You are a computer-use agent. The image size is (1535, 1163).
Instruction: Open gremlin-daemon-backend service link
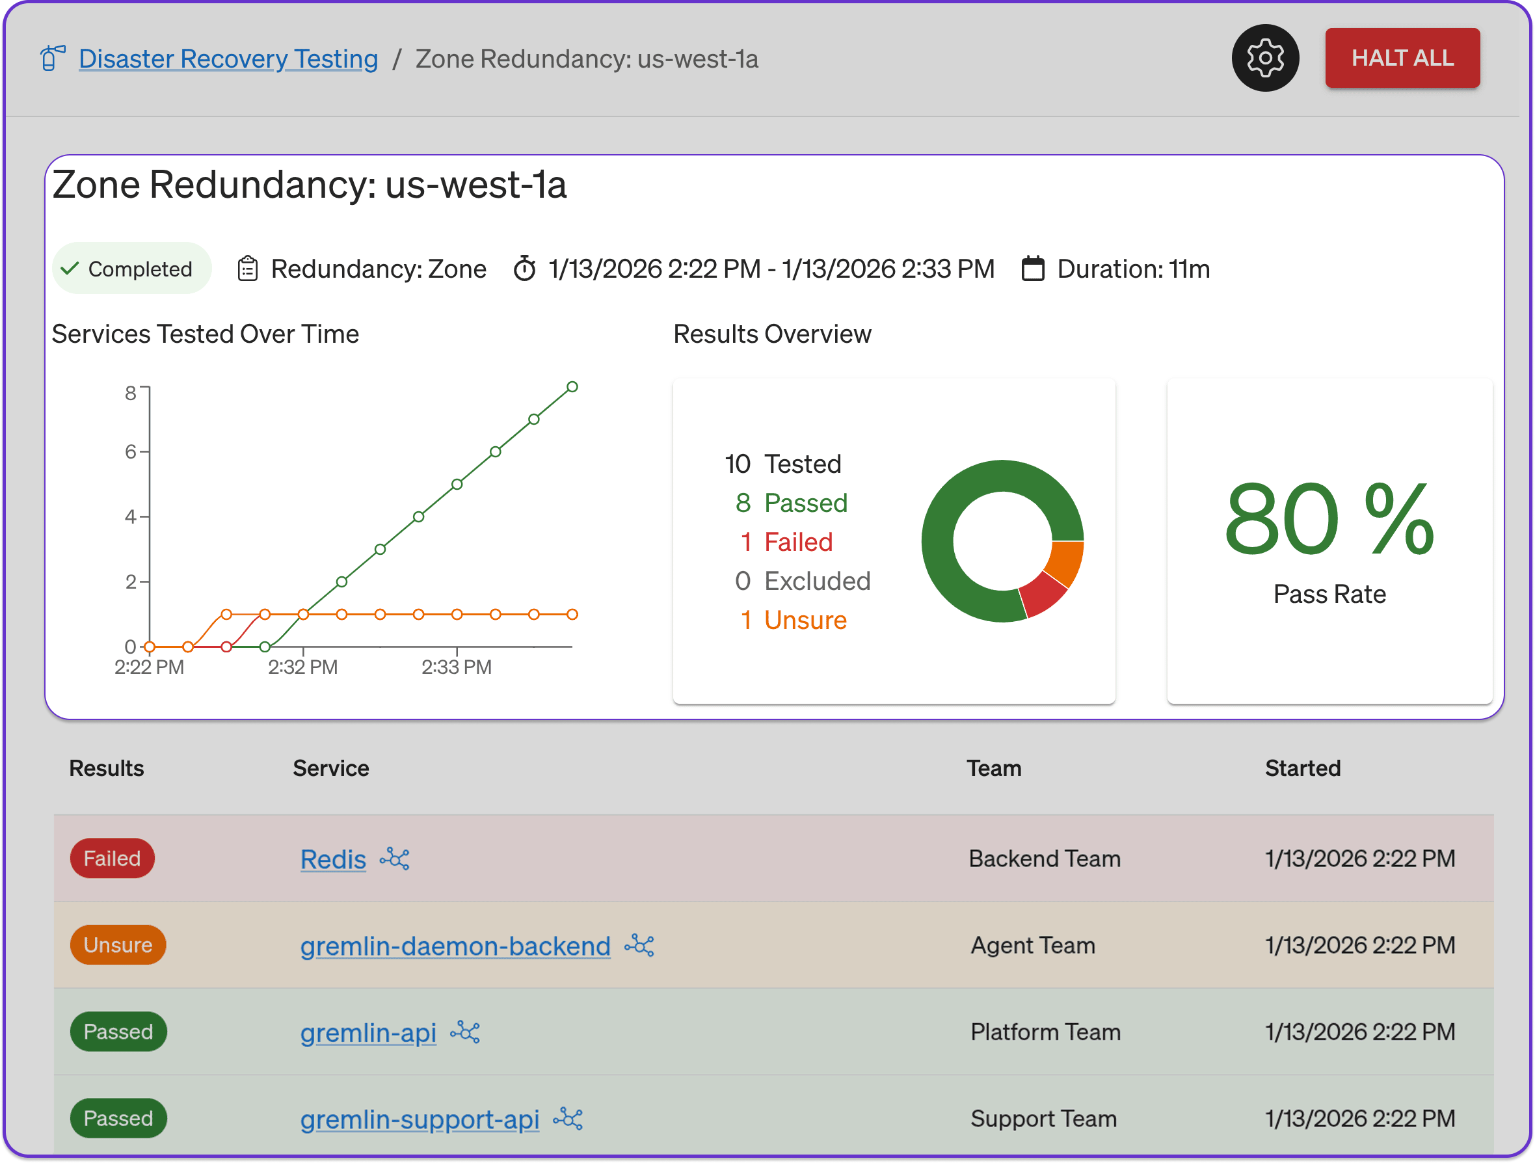pyautogui.click(x=455, y=946)
